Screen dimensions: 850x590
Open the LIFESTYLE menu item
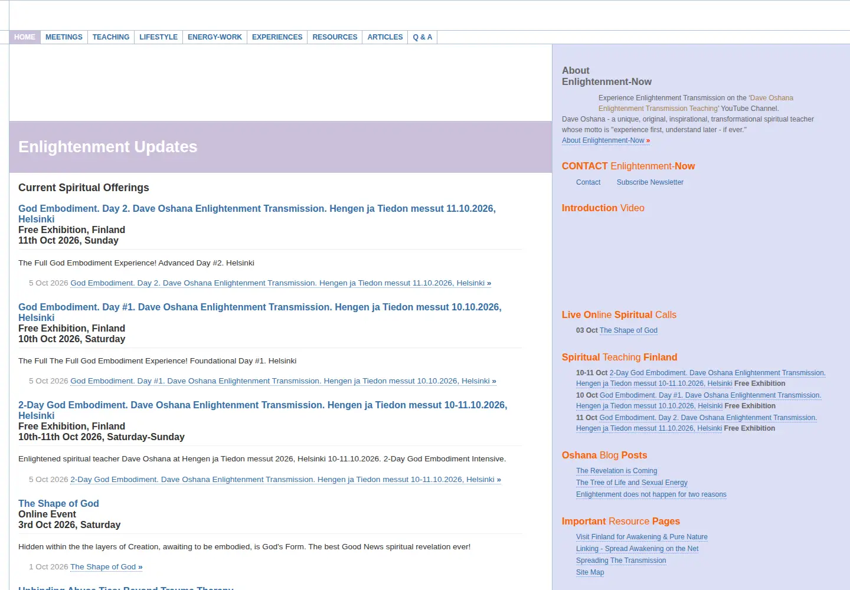tap(158, 37)
